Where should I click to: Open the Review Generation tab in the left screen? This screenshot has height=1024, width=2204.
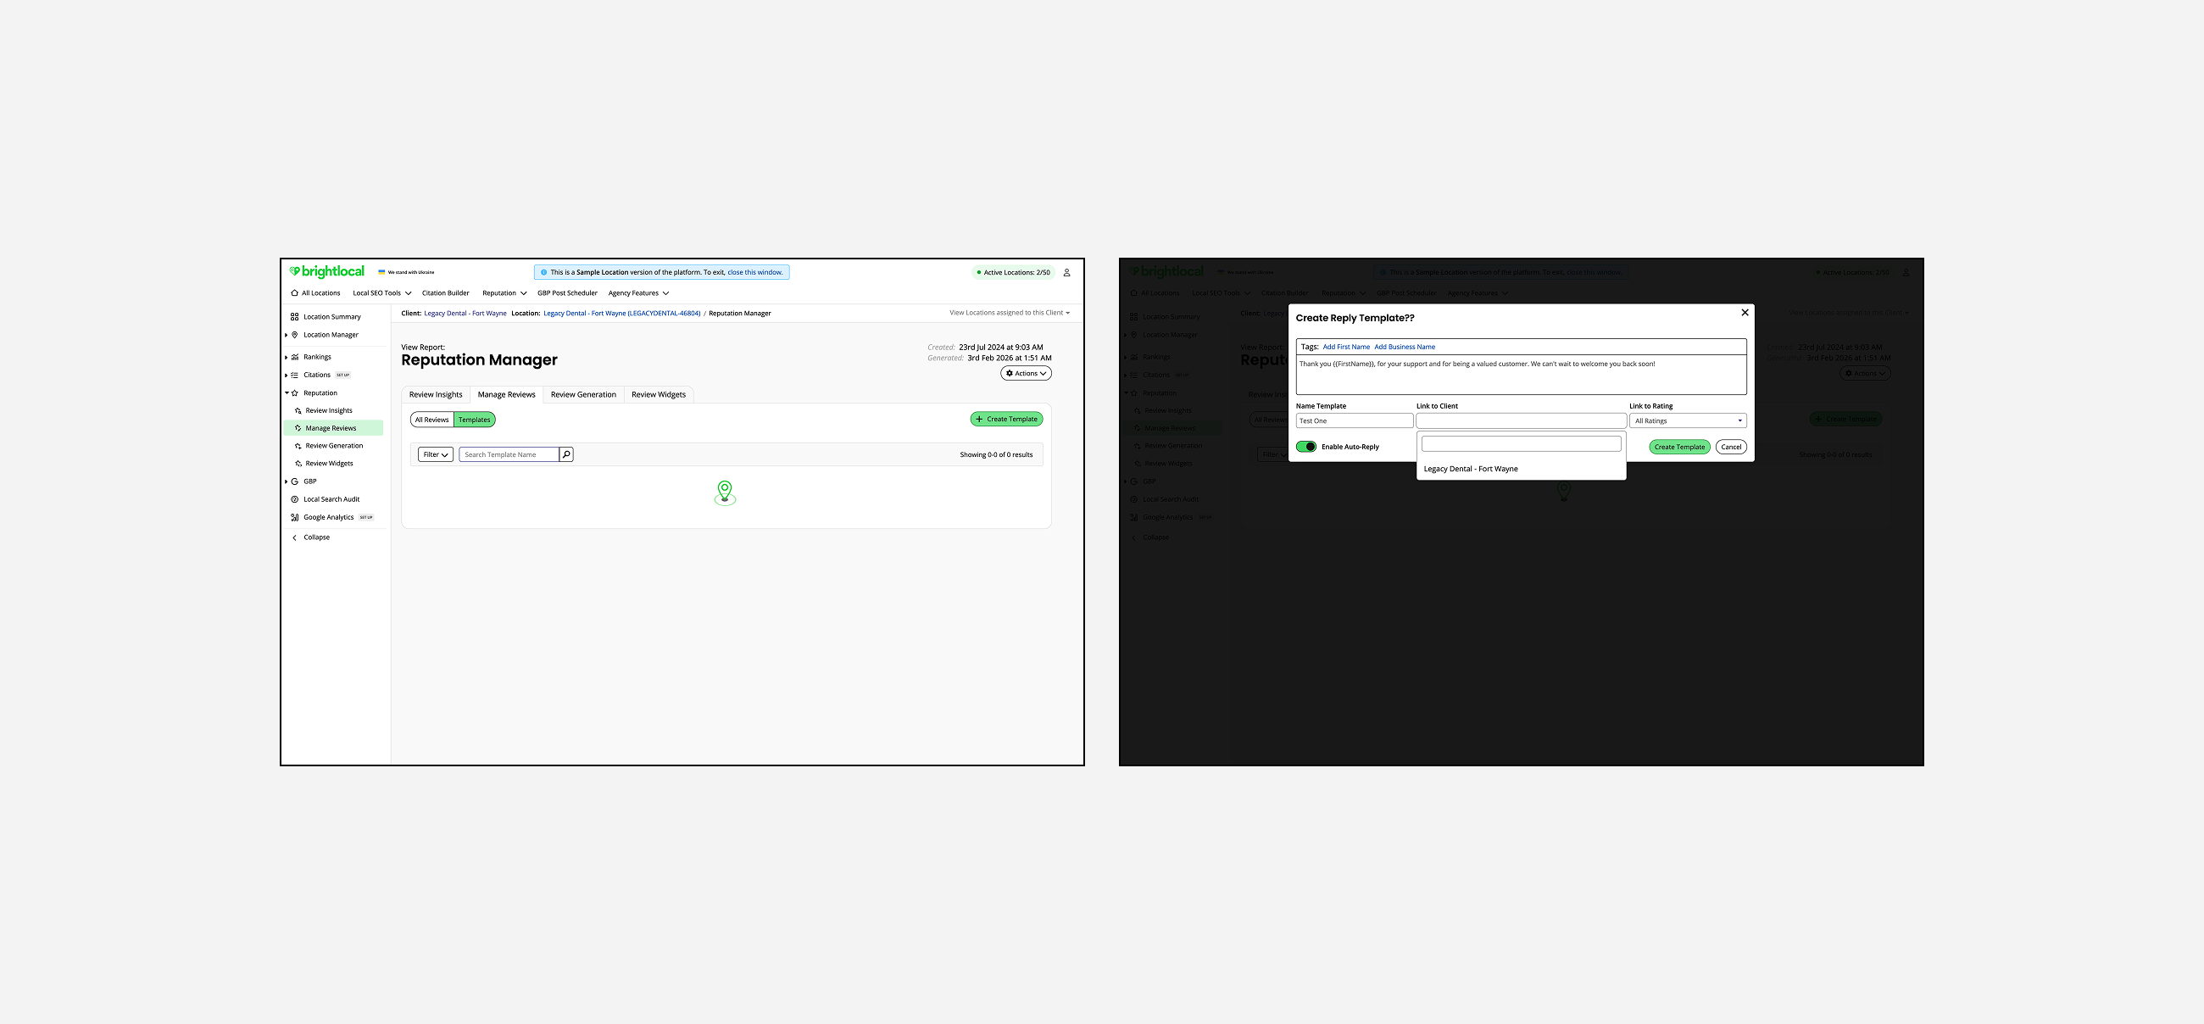583,394
